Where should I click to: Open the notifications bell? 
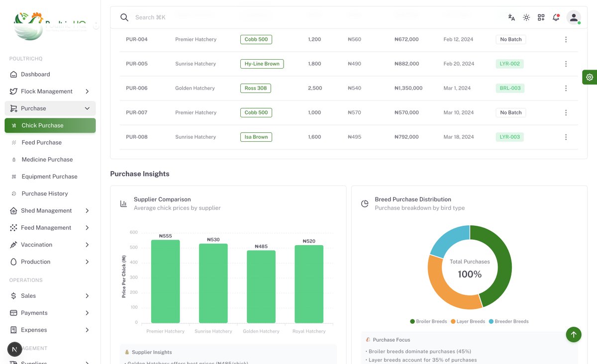(556, 17)
